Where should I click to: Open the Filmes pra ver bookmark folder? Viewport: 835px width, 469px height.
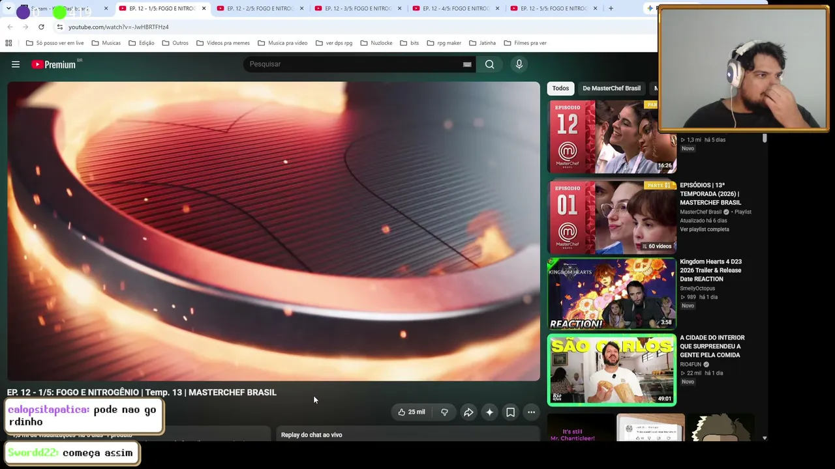point(525,43)
